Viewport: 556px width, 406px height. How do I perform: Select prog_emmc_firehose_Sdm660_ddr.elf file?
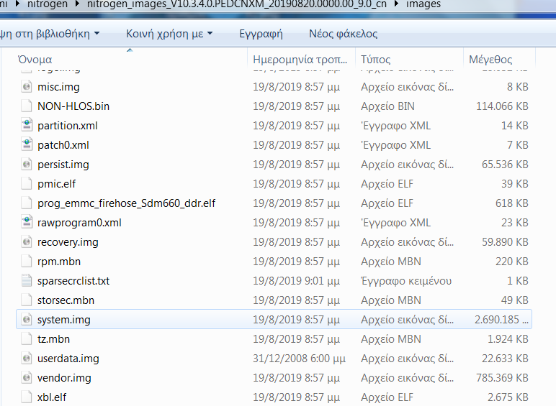coord(126,203)
